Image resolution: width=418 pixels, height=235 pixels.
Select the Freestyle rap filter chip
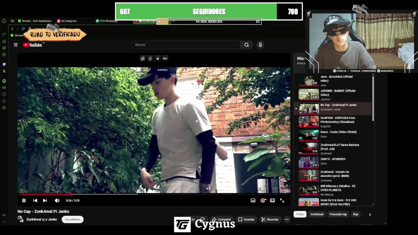(x=338, y=214)
